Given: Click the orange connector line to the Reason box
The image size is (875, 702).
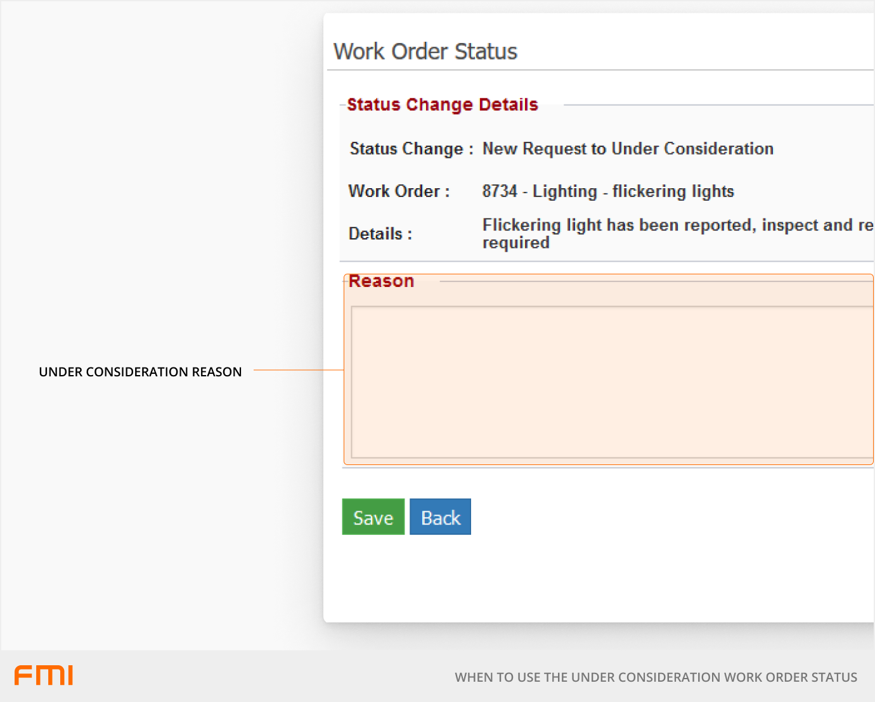Looking at the screenshot, I should [x=298, y=370].
